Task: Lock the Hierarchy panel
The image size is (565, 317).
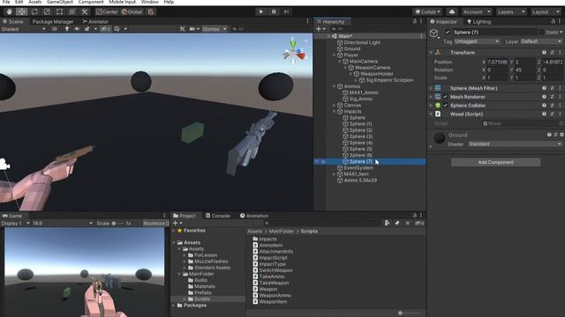Action: pyautogui.click(x=414, y=21)
